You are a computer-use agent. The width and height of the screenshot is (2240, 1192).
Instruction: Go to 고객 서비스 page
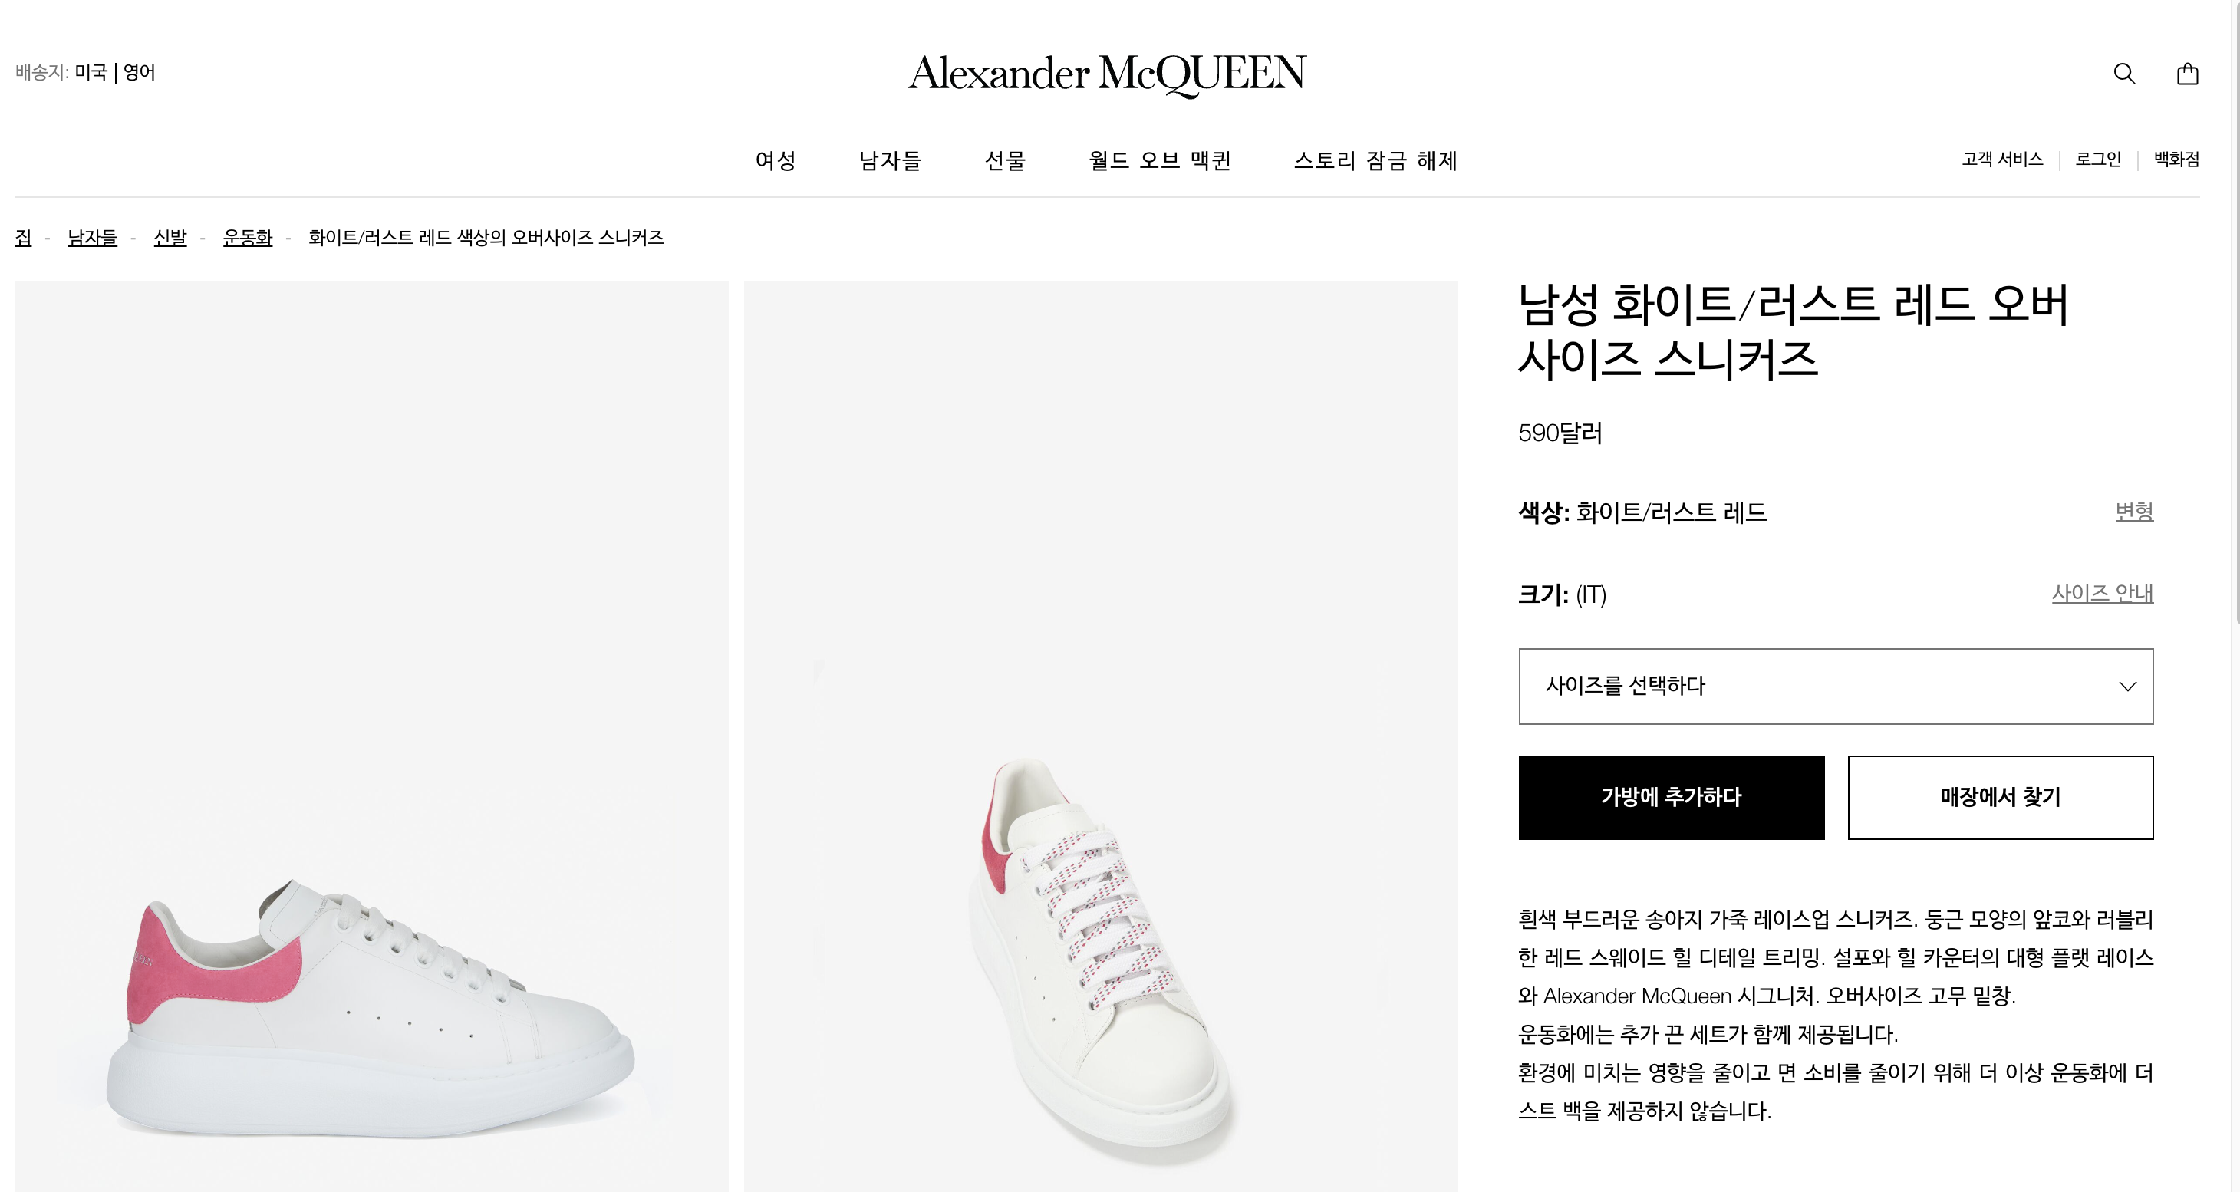pyautogui.click(x=2001, y=159)
